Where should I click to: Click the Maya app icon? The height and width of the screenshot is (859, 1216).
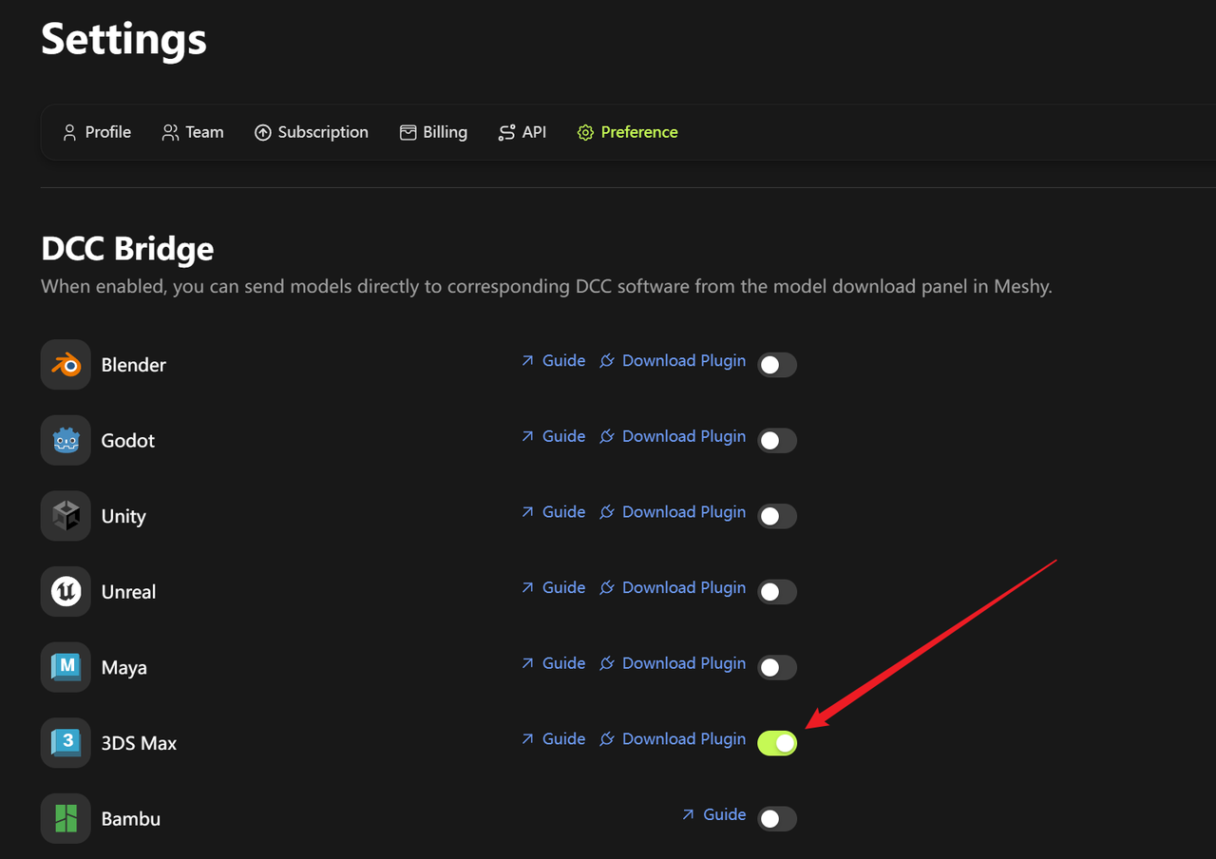pos(66,667)
